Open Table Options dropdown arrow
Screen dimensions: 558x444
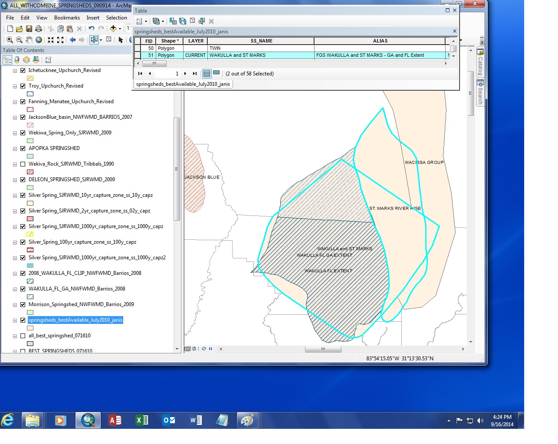click(x=146, y=21)
